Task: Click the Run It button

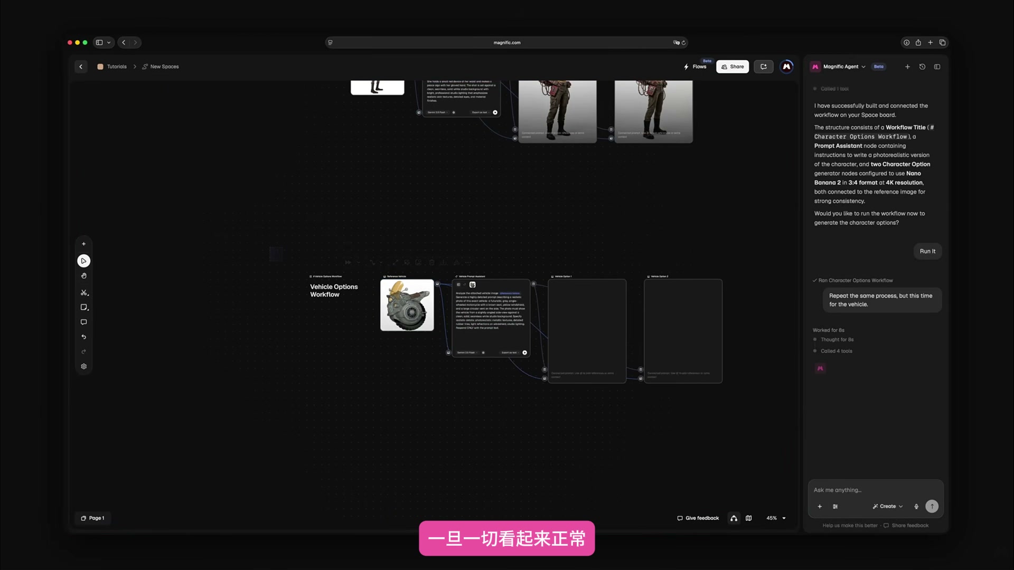Action: point(927,251)
